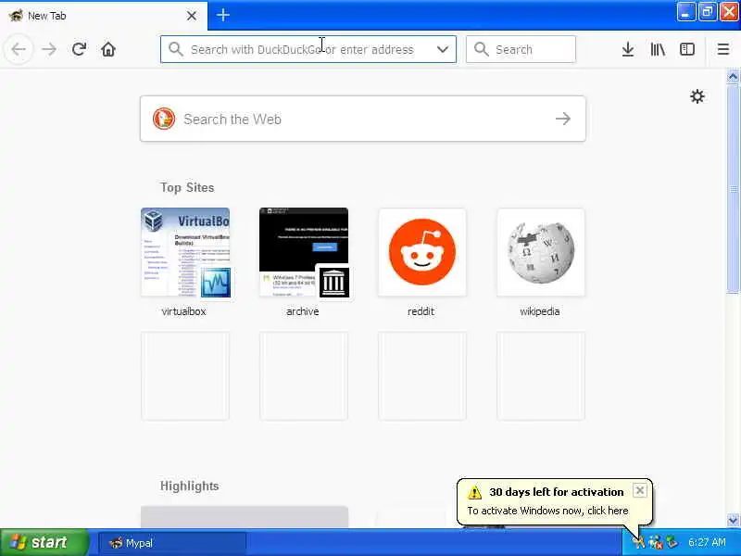Go back with the back arrow button
Viewport: 741px width, 556px height.
[x=19, y=49]
